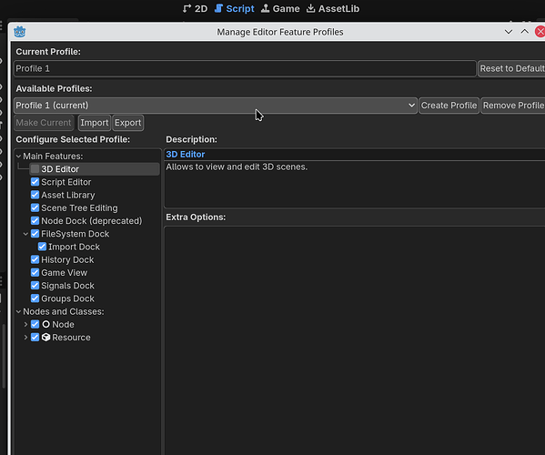Click the Resource cube icon in tree

[x=45, y=338]
